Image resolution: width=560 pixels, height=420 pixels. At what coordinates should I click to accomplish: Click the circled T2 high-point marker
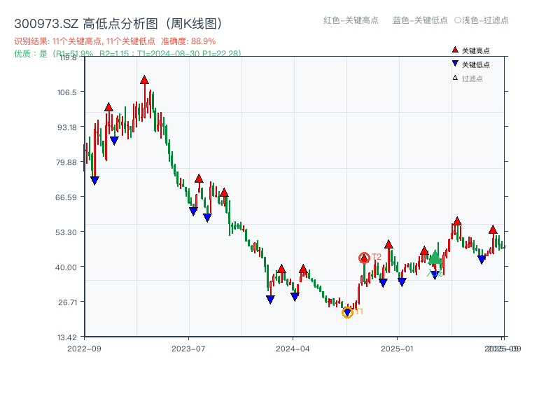[x=364, y=258]
